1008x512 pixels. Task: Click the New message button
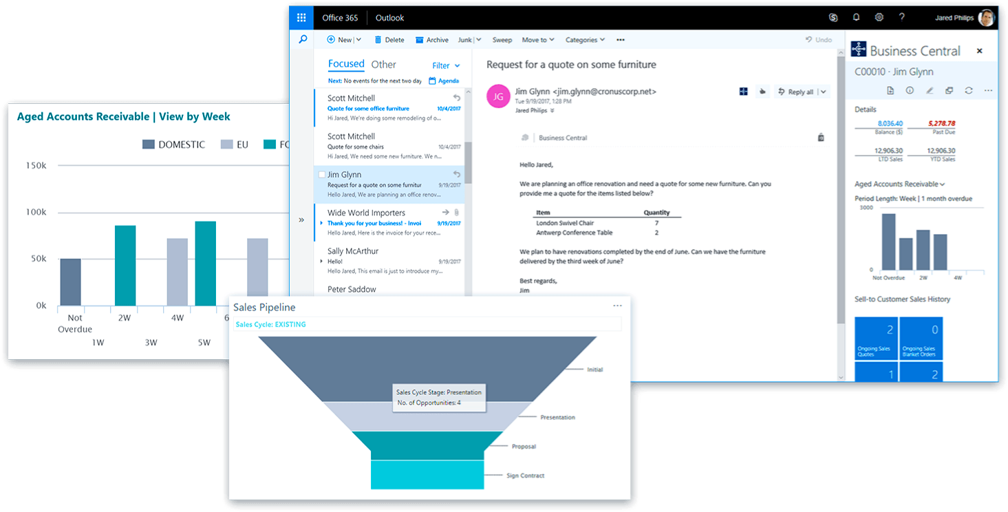(339, 40)
